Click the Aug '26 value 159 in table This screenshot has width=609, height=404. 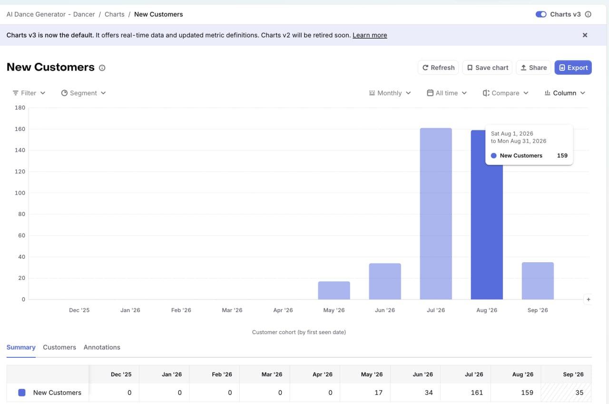click(527, 393)
